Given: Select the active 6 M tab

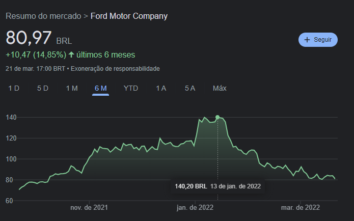Looking at the screenshot, I should point(101,88).
